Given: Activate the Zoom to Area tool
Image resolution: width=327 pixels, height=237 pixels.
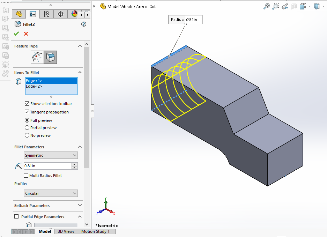Looking at the screenshot, I should (276, 6).
